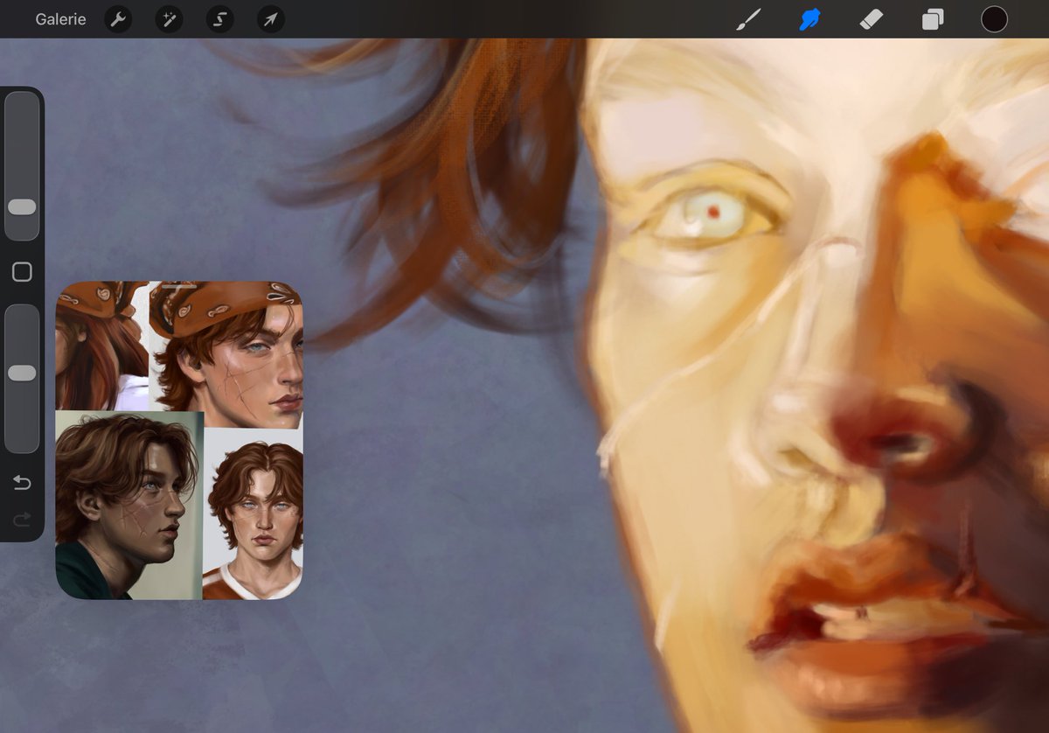This screenshot has width=1049, height=733.
Task: Open the Layers panel
Action: [x=933, y=19]
